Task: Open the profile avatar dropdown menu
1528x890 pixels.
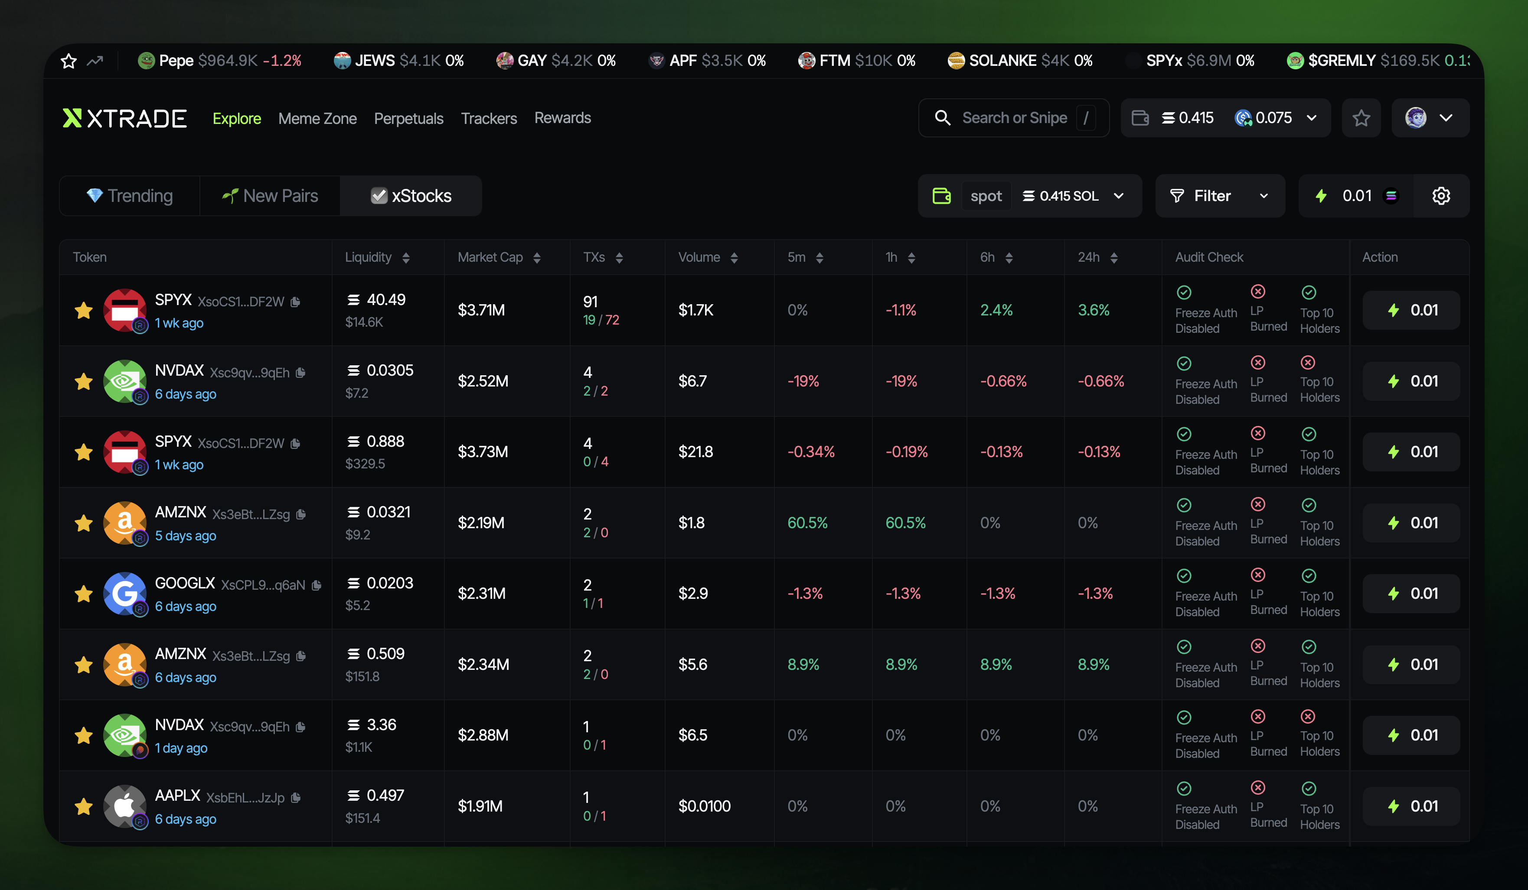Action: (x=1430, y=118)
